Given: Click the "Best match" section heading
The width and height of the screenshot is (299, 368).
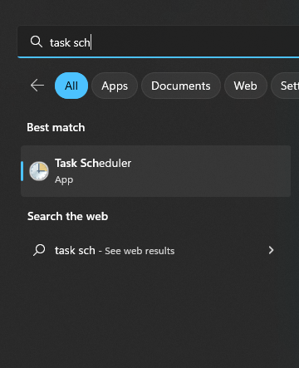Looking at the screenshot, I should (x=56, y=127).
